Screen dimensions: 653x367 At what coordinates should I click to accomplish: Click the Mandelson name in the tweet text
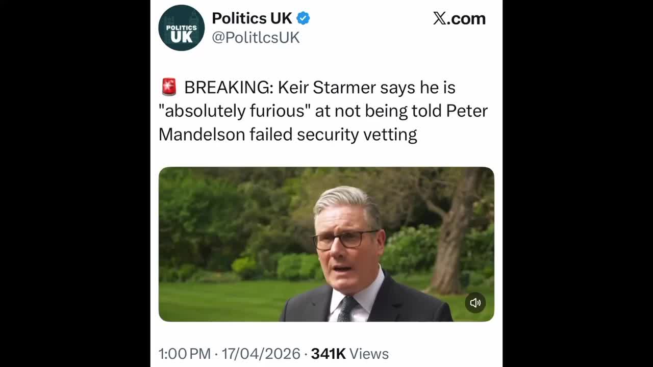(202, 134)
